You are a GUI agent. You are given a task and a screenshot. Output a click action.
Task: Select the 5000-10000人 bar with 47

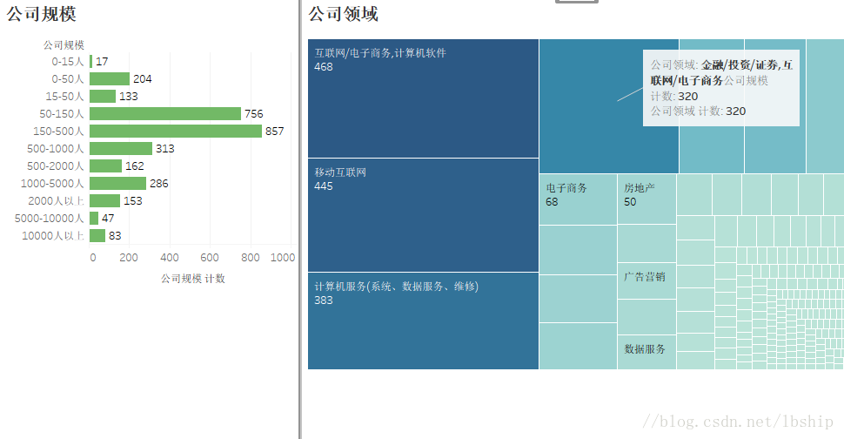click(x=94, y=219)
